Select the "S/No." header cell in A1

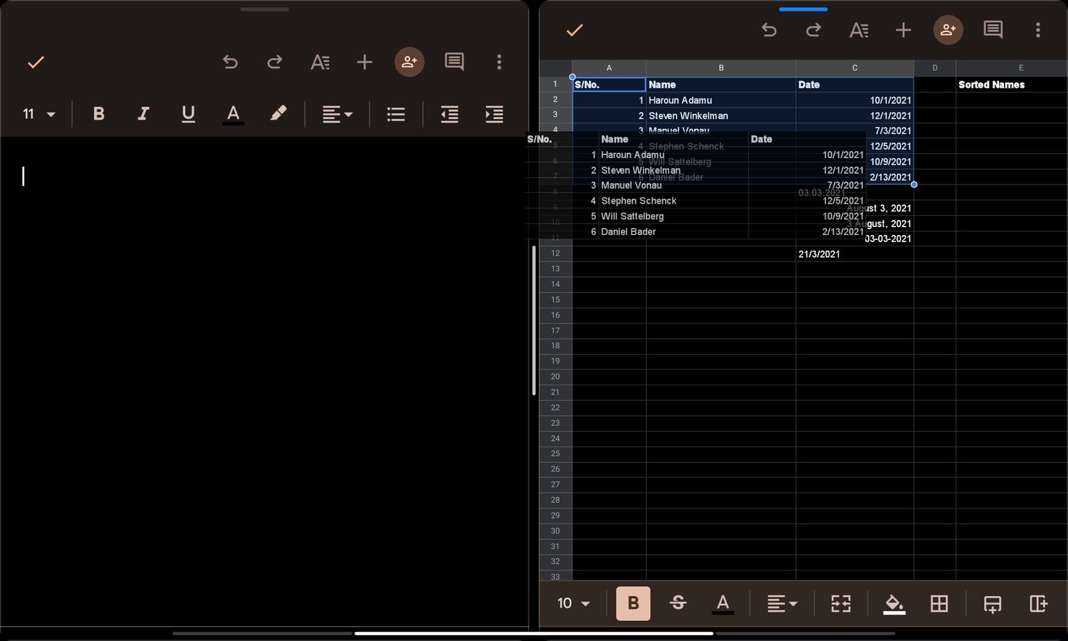609,84
